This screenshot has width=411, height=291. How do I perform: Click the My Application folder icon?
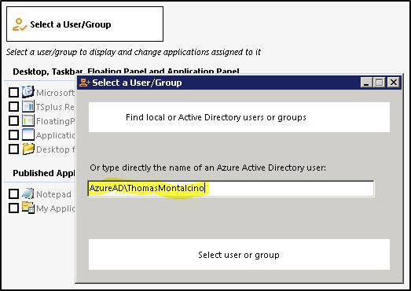[x=28, y=208]
